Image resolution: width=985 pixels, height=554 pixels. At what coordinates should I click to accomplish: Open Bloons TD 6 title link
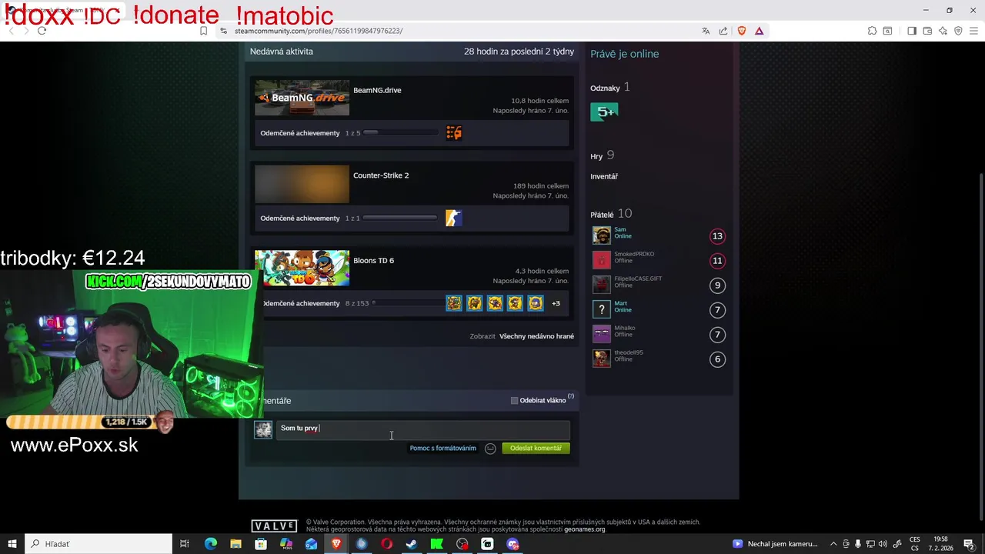[373, 260]
